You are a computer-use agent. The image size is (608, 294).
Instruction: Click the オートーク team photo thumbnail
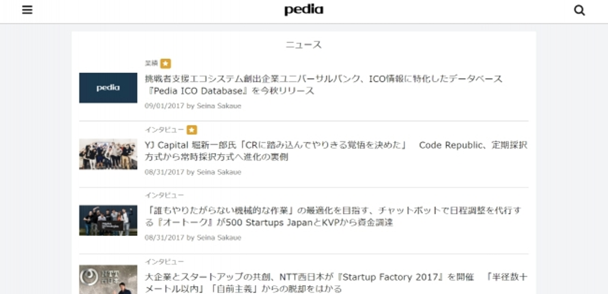108,220
